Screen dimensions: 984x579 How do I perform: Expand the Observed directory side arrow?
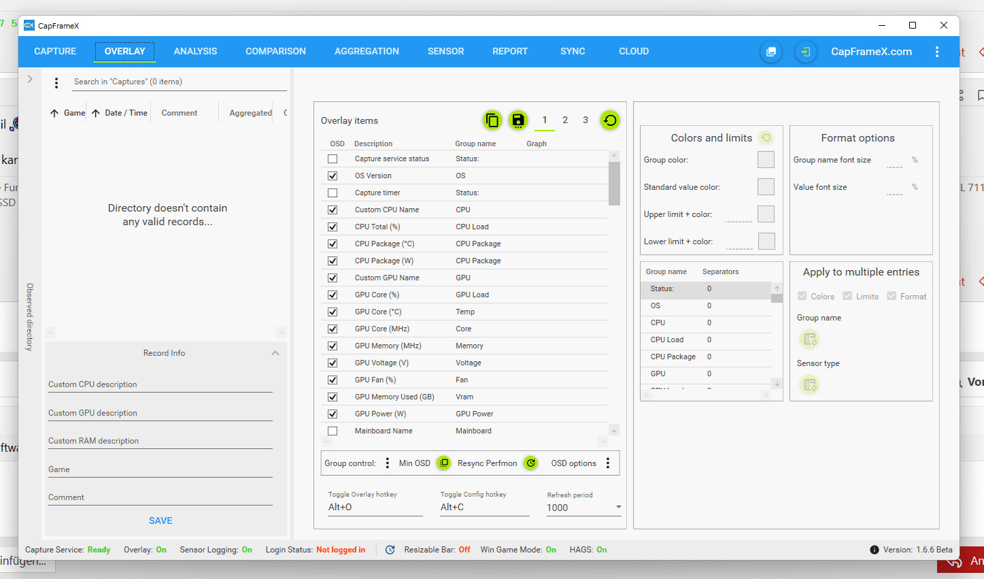click(x=30, y=79)
